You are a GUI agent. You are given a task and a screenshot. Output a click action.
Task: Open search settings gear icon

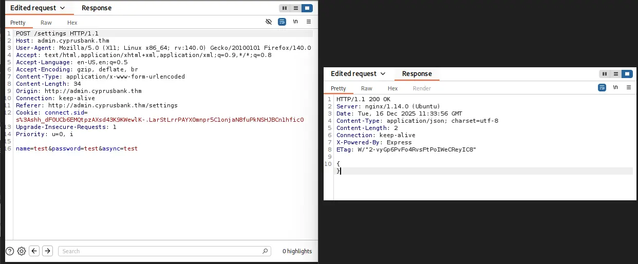tap(22, 251)
